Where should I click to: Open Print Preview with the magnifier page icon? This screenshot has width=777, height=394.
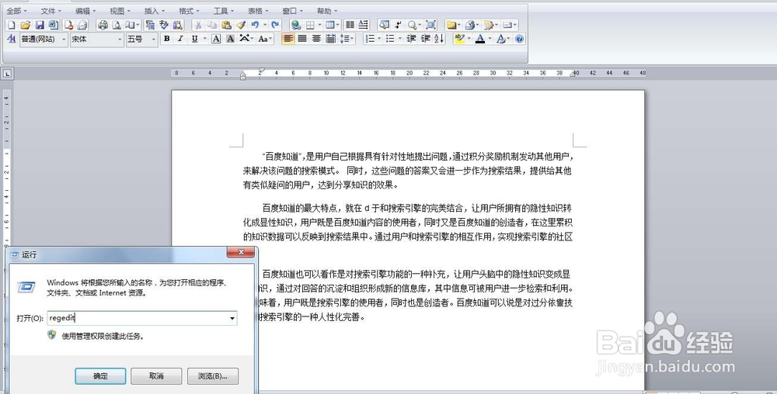[117, 25]
